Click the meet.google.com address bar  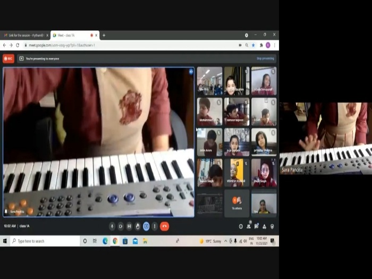[x=131, y=45]
